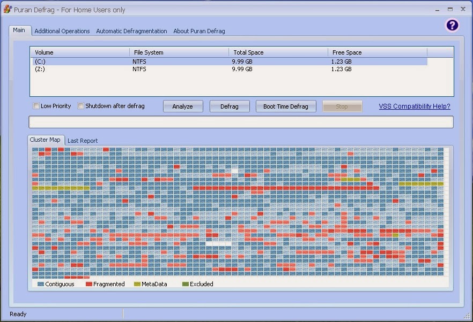Open the Additional Operations tab

point(62,31)
